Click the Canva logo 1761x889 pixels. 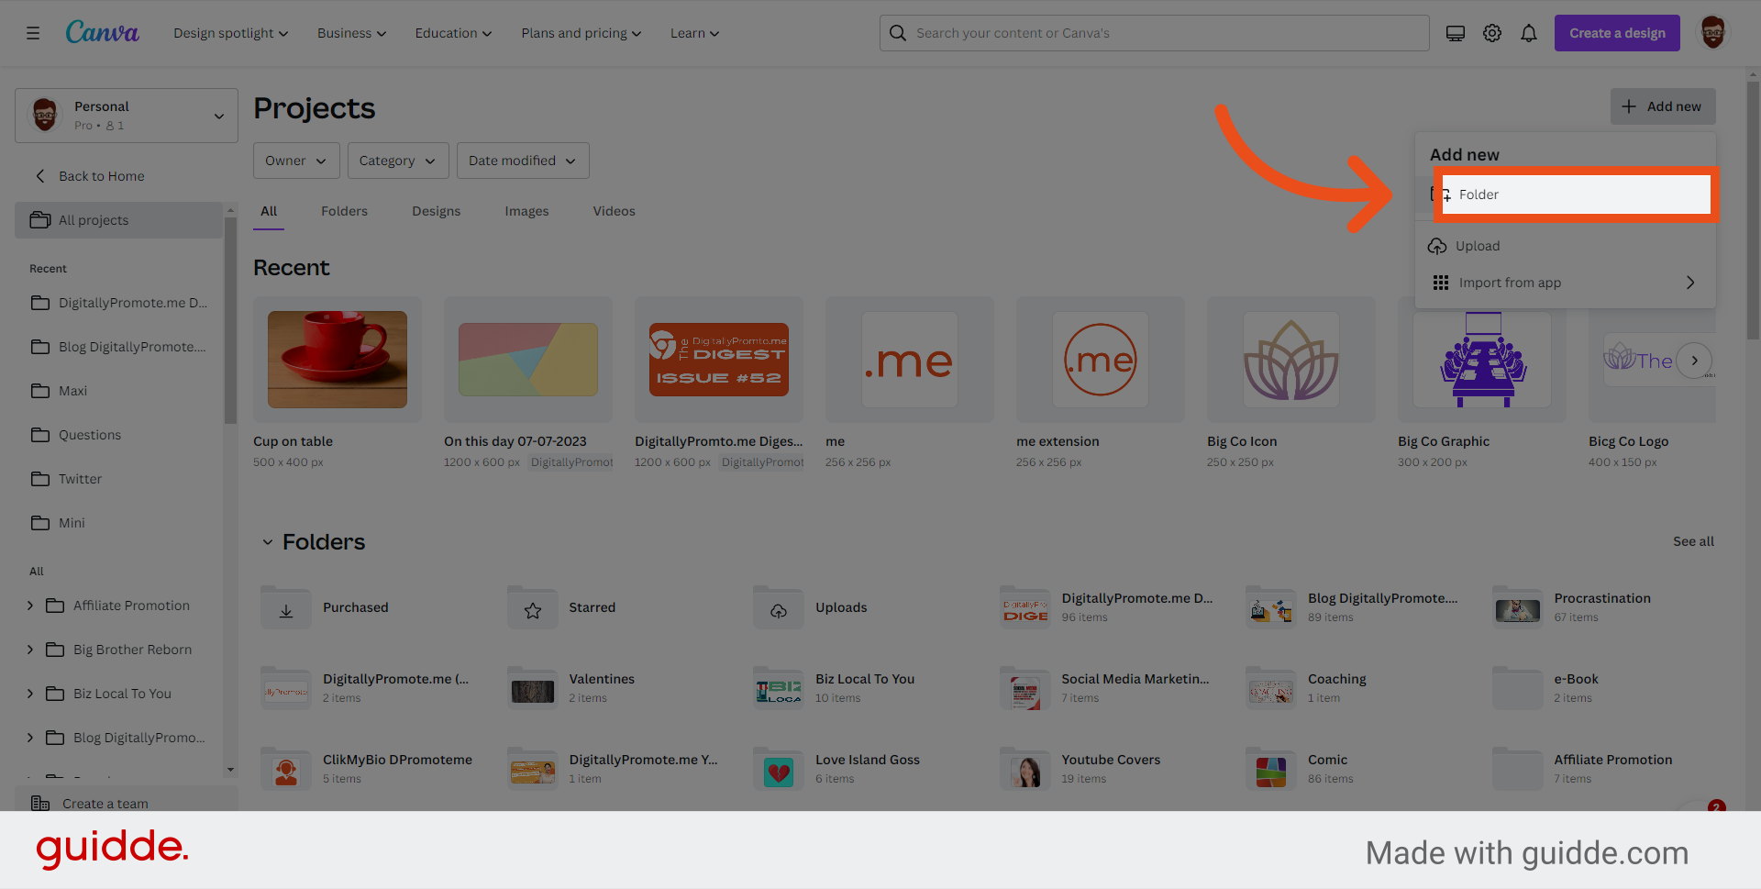(x=102, y=33)
